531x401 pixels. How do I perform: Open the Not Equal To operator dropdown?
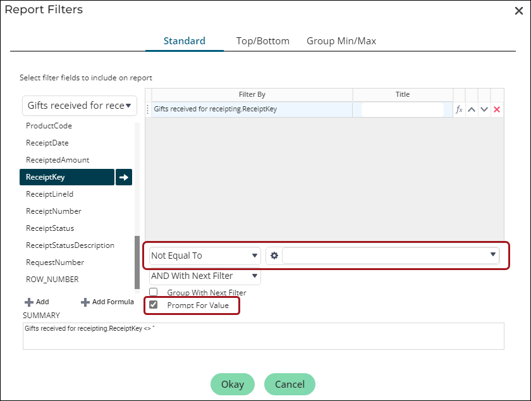click(205, 256)
